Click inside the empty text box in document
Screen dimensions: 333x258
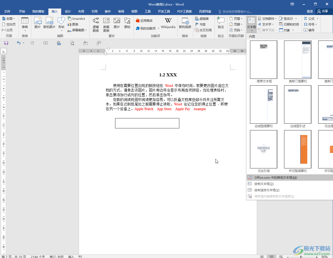click(147, 123)
